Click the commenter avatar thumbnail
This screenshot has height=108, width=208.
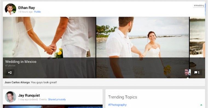[x=187, y=72]
